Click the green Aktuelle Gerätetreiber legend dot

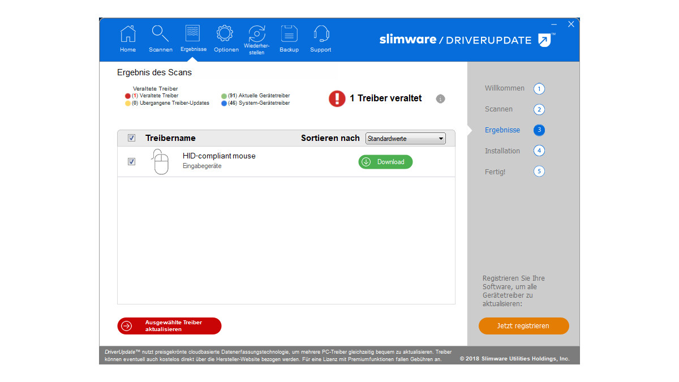224,96
